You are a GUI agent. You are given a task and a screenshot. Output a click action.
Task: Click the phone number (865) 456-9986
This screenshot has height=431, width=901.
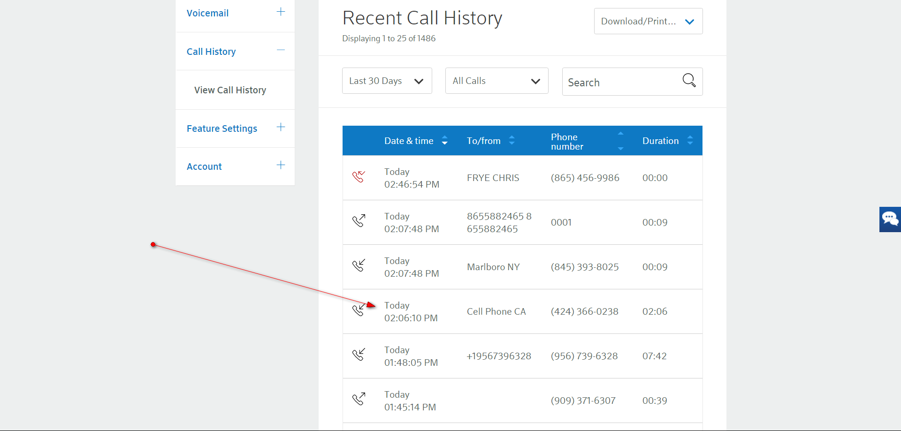coord(585,178)
